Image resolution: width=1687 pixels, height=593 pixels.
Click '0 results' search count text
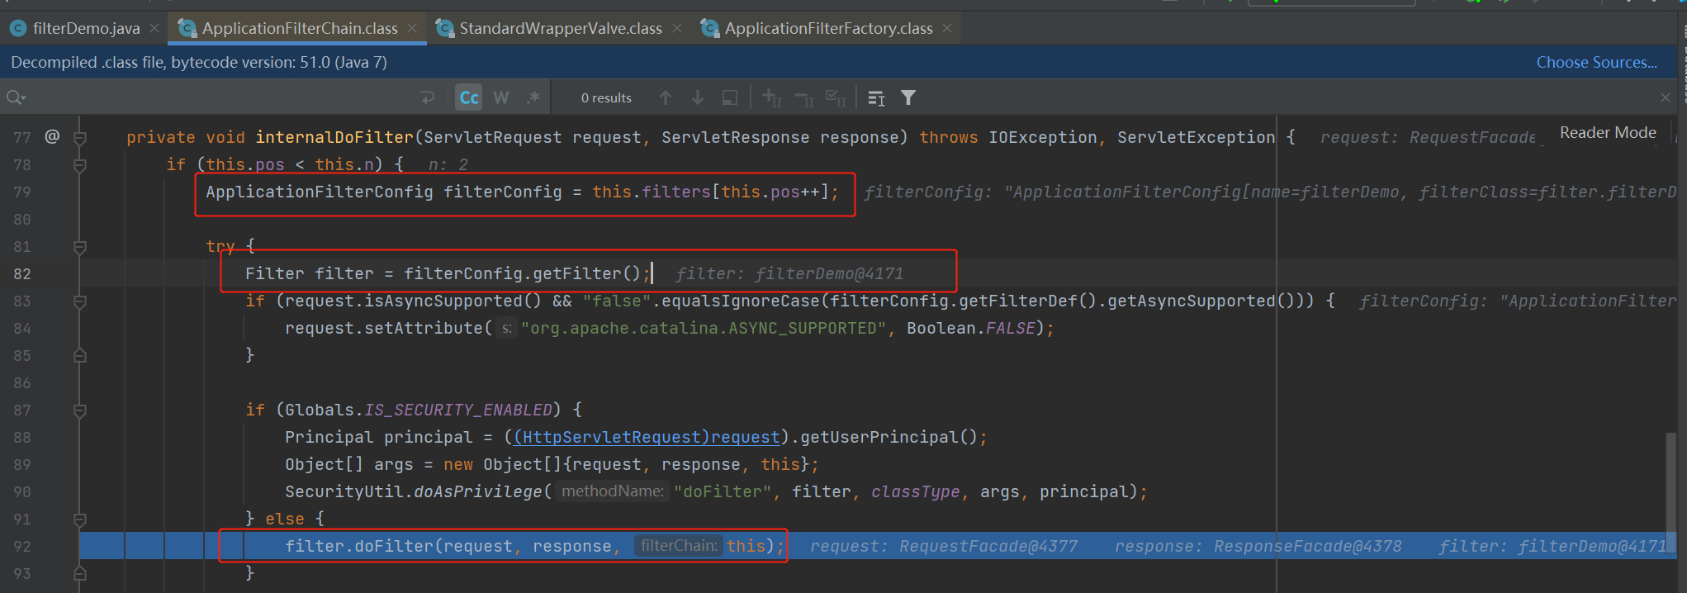click(606, 97)
